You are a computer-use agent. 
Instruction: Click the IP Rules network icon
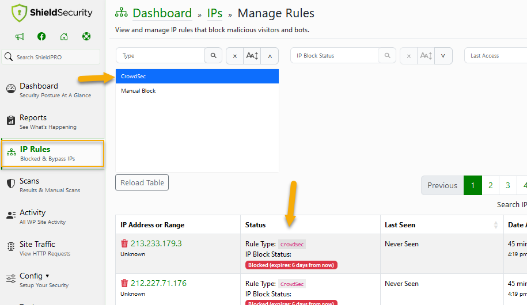pyautogui.click(x=12, y=152)
